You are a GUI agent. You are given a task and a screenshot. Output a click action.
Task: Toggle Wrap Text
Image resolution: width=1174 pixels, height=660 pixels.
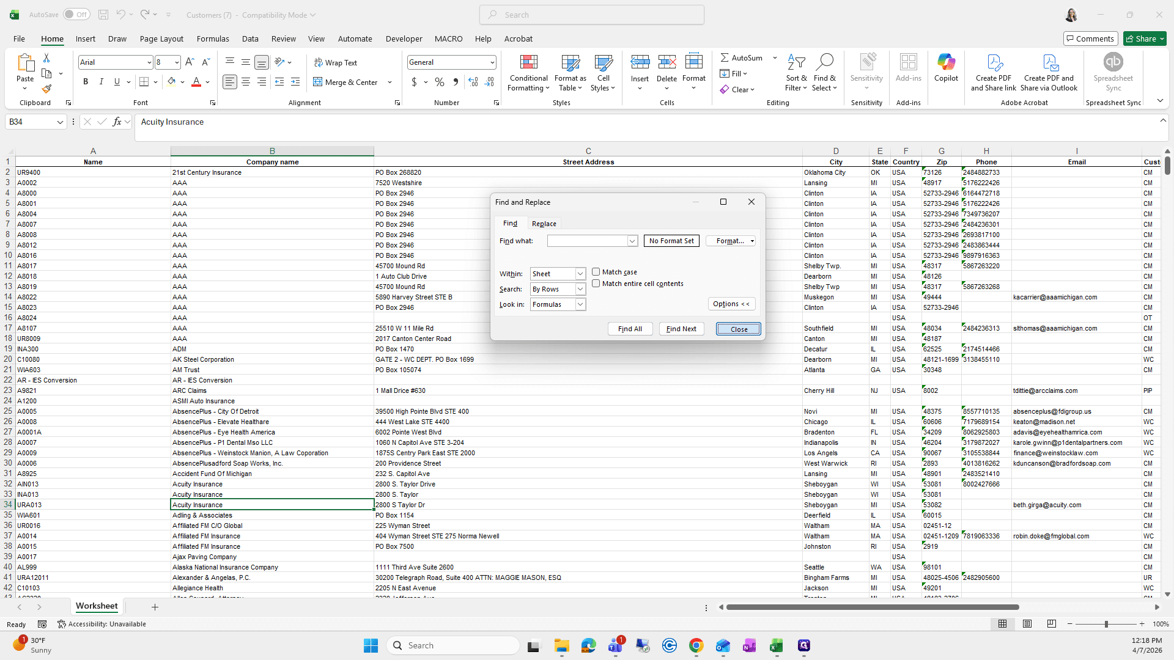(x=335, y=62)
